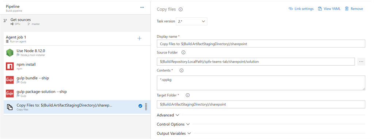Click the View YAML button
374x139 pixels.
click(x=329, y=9)
